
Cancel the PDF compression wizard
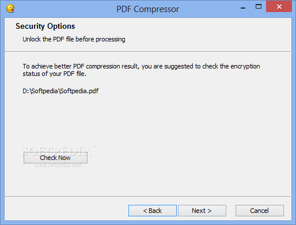tap(260, 211)
